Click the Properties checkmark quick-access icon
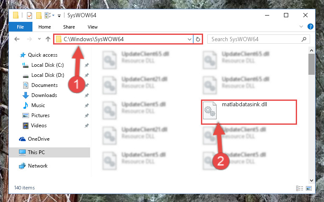The height and width of the screenshot is (202, 324). (29, 16)
